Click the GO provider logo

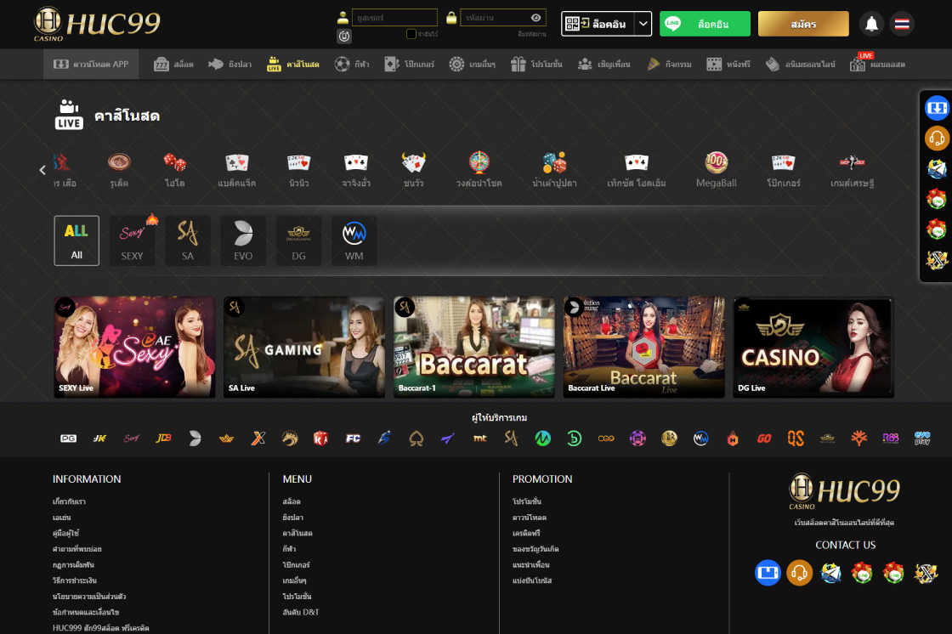(764, 439)
